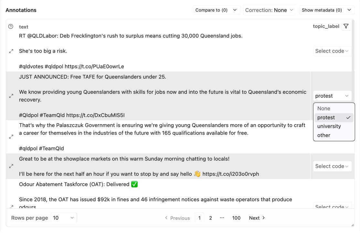360x235 pixels.
Task: Open the Correction: None dropdown
Action: tap(269, 10)
